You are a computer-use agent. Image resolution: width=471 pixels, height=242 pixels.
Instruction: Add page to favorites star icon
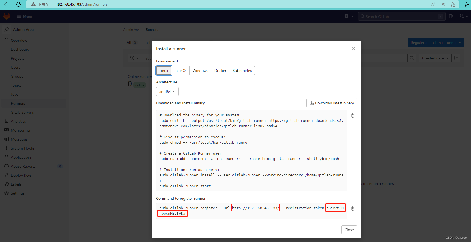[453, 4]
